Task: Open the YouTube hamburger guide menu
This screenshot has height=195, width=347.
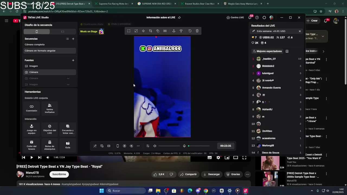Action: pyautogui.click(x=7, y=21)
